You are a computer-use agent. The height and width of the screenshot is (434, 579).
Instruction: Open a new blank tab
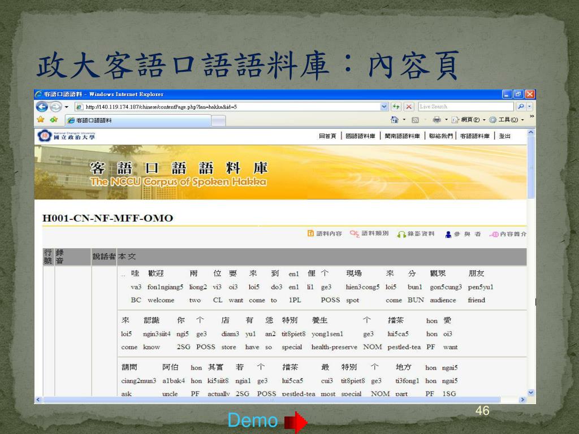[x=218, y=121]
